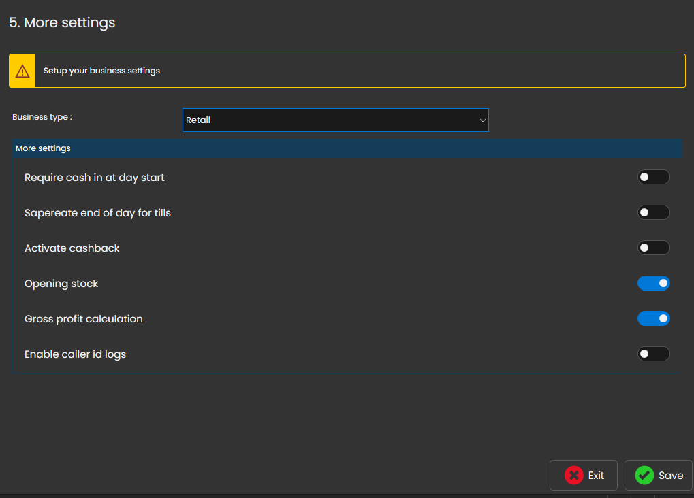
Task: Click the Gross profit calculation label text
Action: pyautogui.click(x=84, y=319)
